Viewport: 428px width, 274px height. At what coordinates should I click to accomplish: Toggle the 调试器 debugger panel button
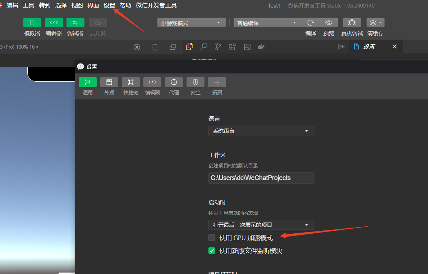coord(75,23)
